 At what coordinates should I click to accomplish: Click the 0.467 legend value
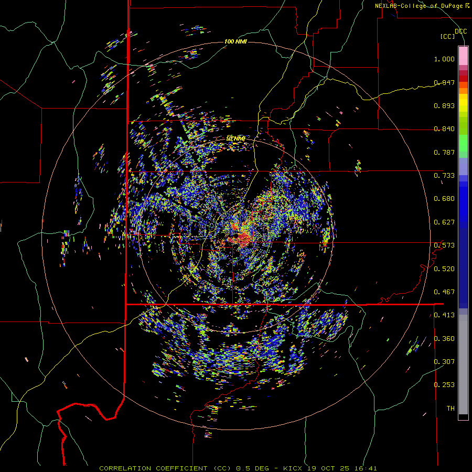[444, 292]
